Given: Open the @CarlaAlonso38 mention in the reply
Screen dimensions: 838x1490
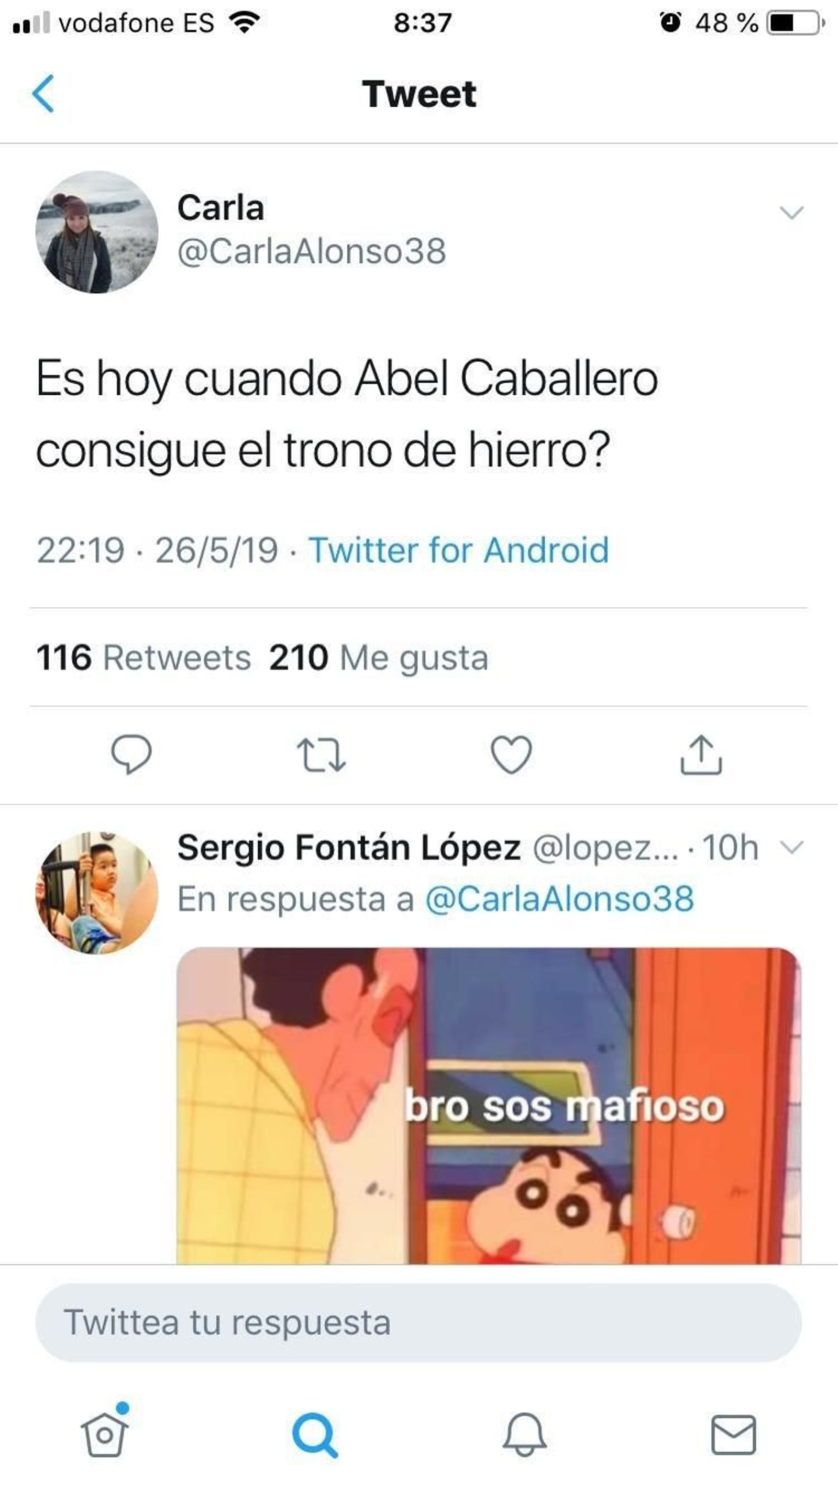Looking at the screenshot, I should pos(560,899).
